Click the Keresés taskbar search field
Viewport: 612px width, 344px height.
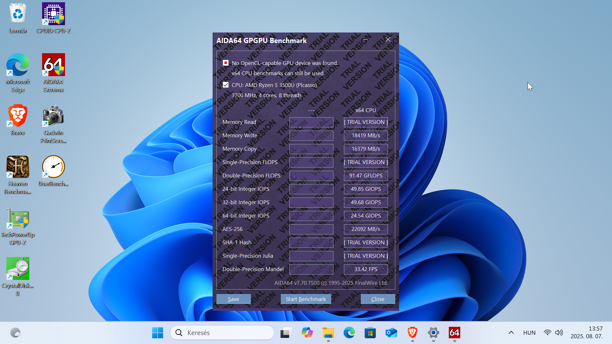point(222,333)
